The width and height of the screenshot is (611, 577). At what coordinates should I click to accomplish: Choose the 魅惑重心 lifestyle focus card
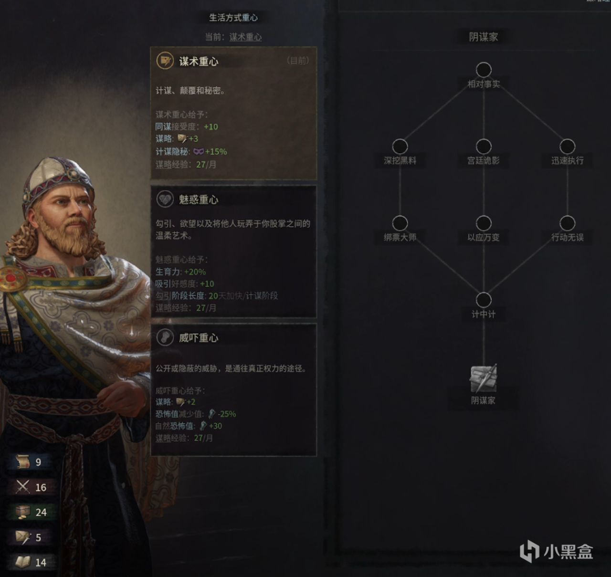(x=233, y=252)
